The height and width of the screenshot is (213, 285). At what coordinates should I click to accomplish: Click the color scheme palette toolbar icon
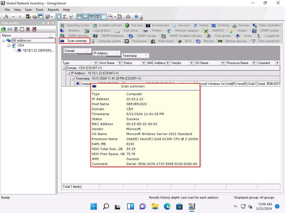tap(120, 17)
